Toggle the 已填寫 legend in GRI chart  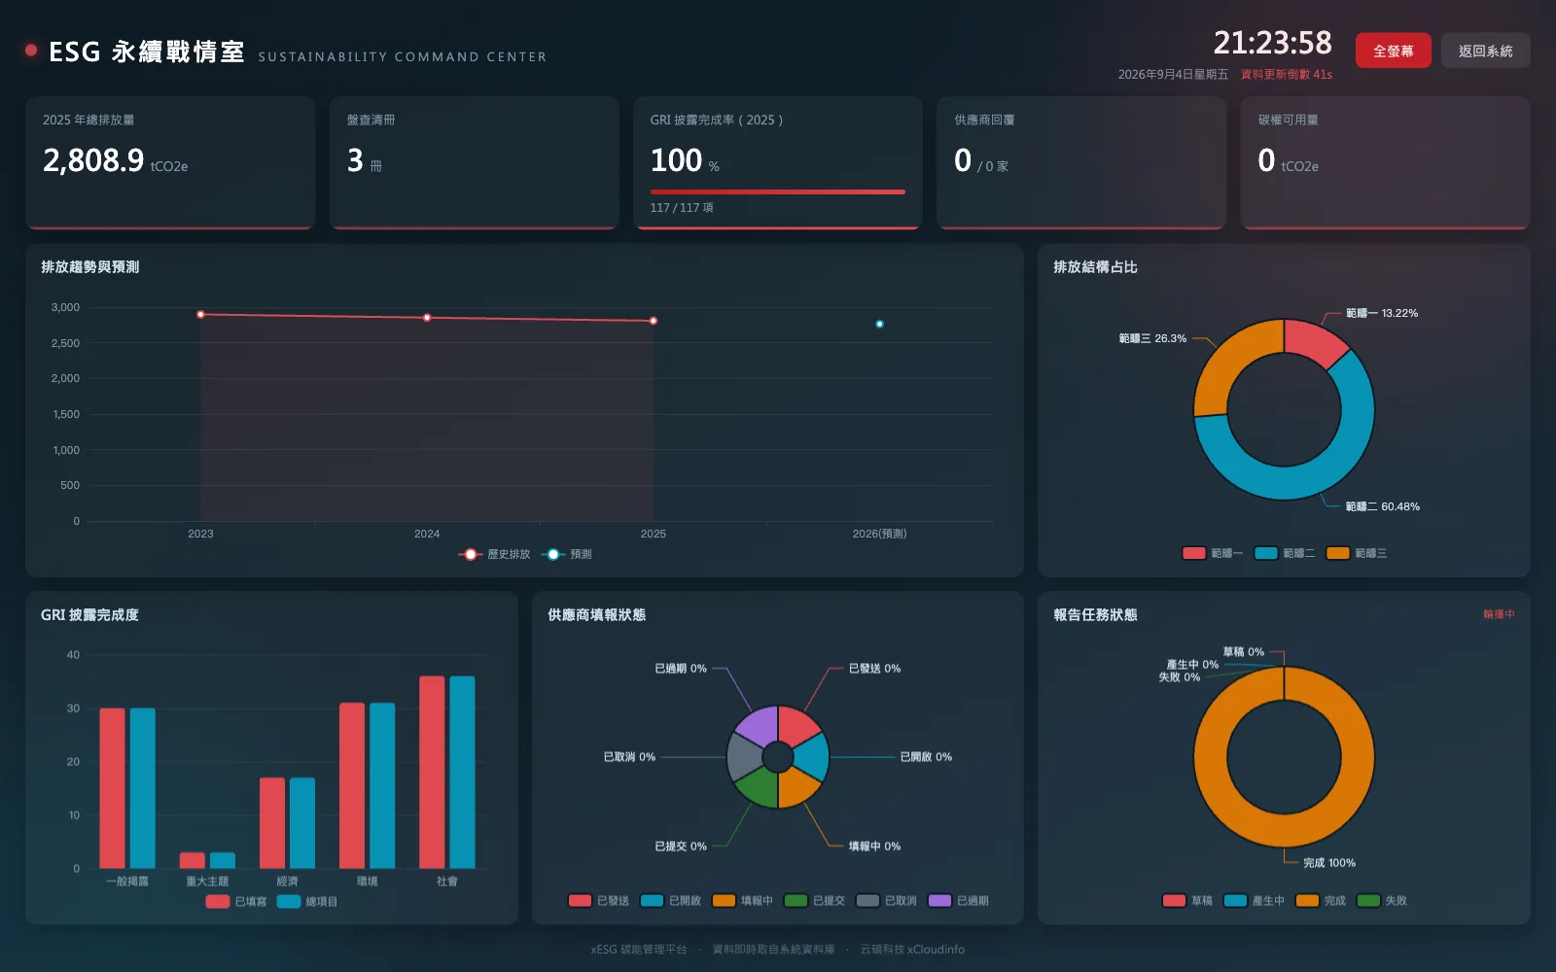pyautogui.click(x=236, y=901)
